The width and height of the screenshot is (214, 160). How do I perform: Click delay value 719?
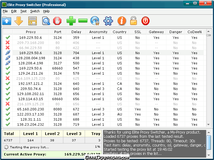pos(76,125)
